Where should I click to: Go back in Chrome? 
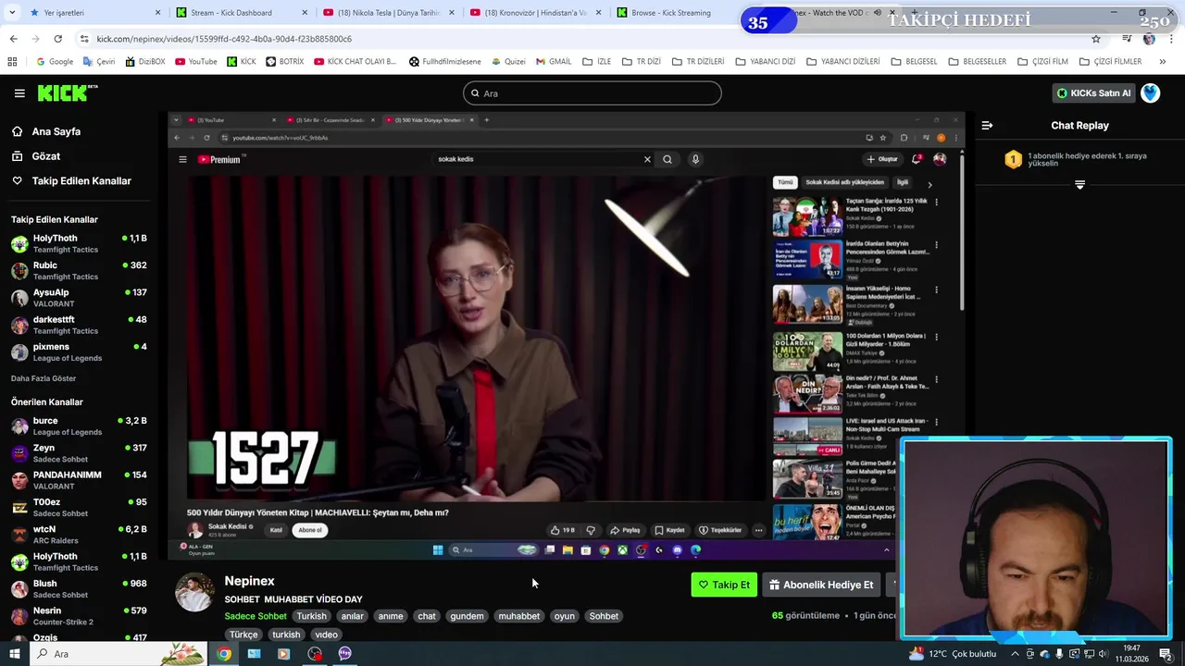13,39
